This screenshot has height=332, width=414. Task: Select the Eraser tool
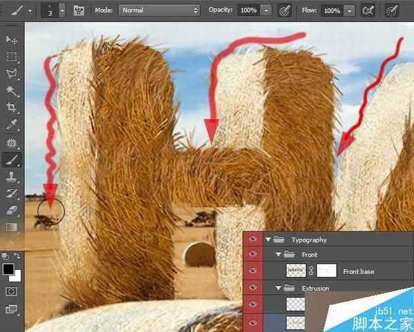pyautogui.click(x=12, y=209)
